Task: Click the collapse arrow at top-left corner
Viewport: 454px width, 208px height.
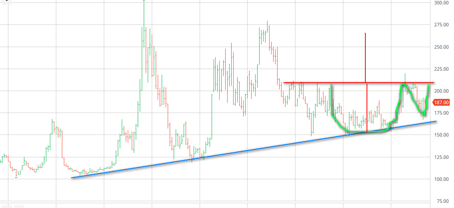Action: click(x=6, y=2)
